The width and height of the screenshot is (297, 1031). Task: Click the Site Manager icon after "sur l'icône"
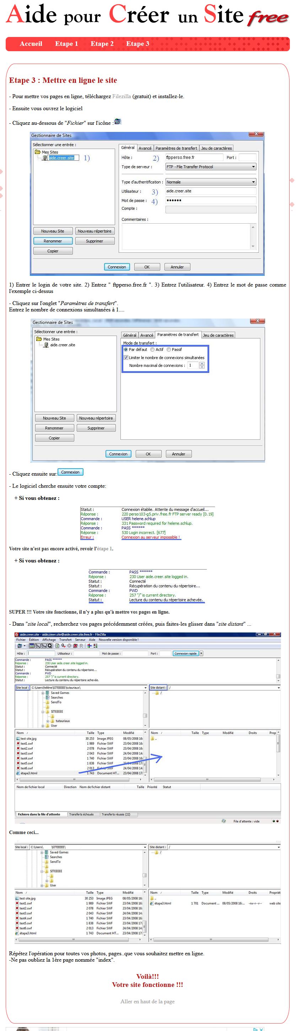click(x=118, y=121)
